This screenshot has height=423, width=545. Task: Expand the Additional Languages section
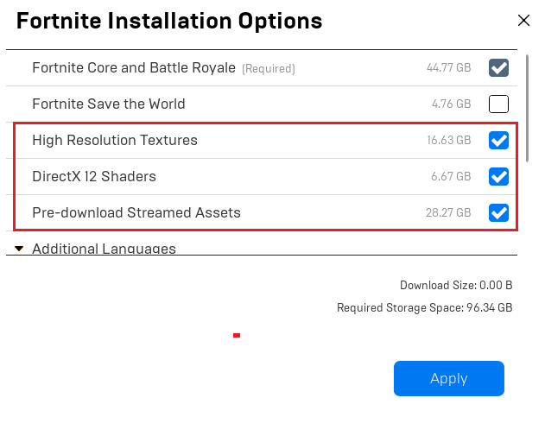[x=19, y=249]
